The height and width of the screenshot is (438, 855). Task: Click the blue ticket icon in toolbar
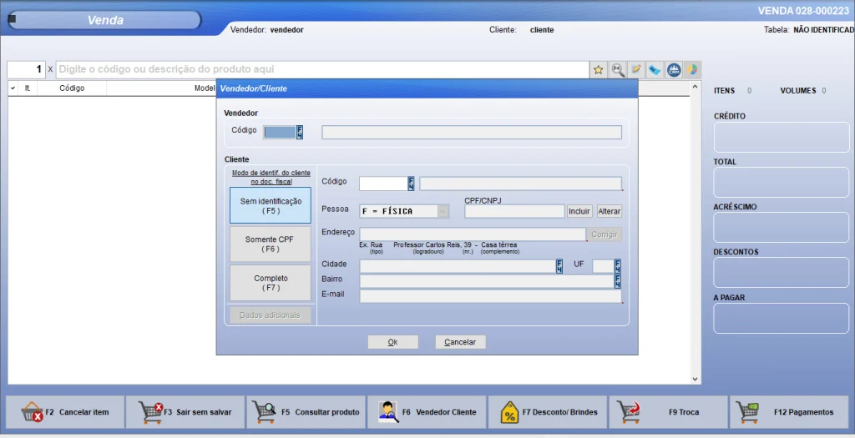coord(655,70)
